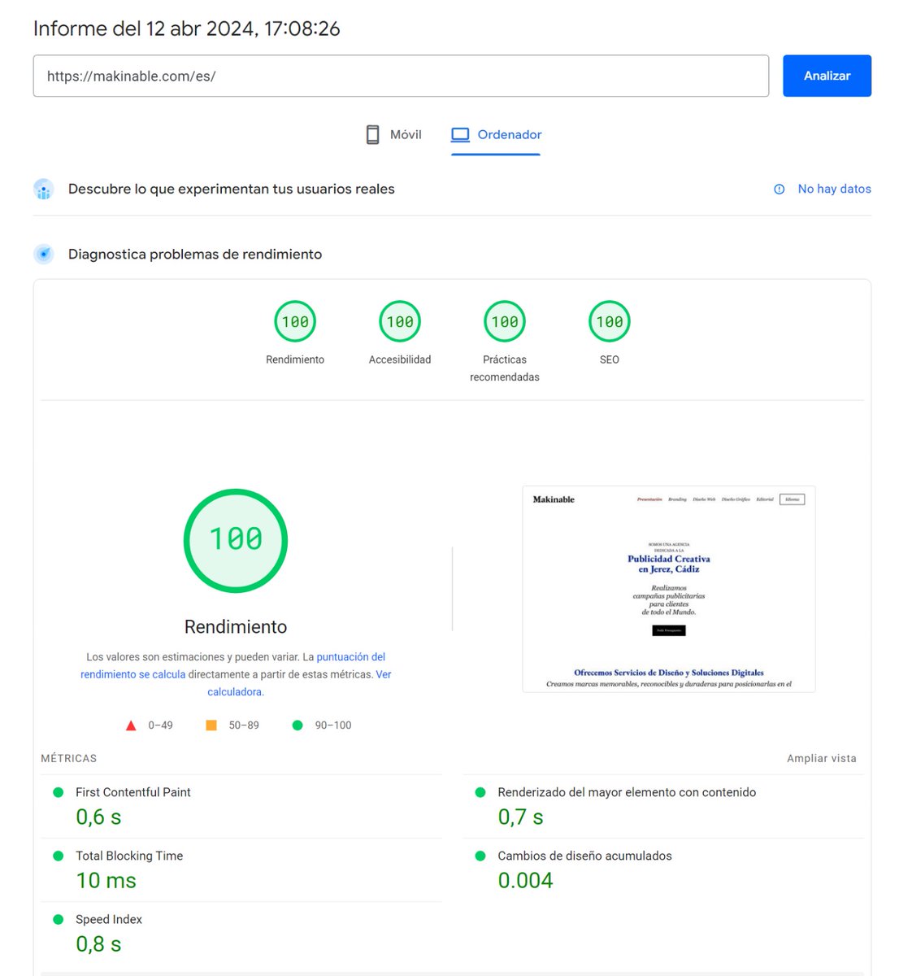
Task: Click green dot beside Speed Index
Action: pyautogui.click(x=58, y=919)
